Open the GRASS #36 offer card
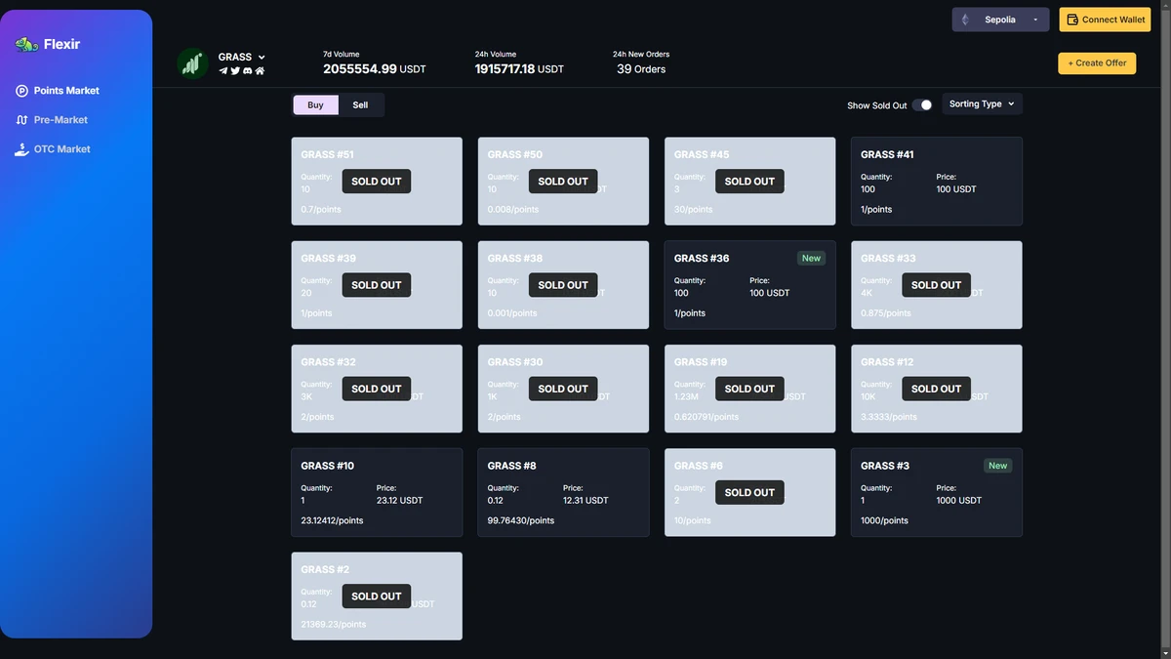The width and height of the screenshot is (1171, 659). (749, 285)
